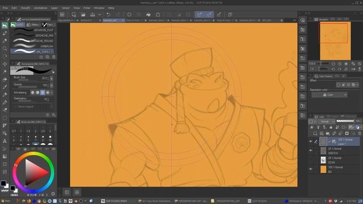Click the Save toolbar icon

tap(92, 15)
